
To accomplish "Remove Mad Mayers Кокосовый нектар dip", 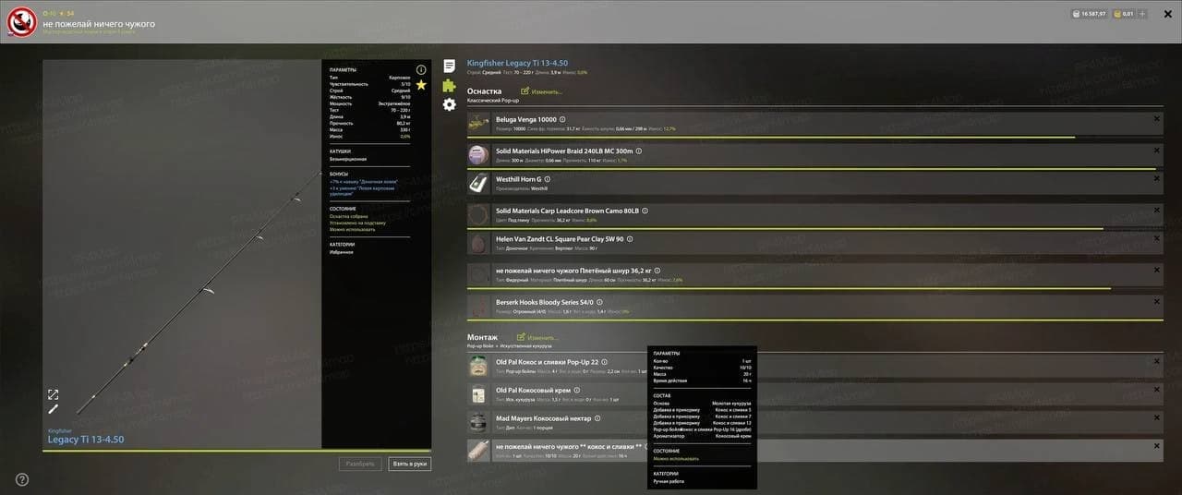I will point(1157,418).
